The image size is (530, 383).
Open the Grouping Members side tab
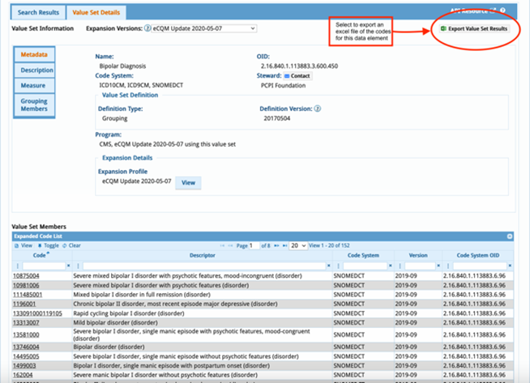coord(34,105)
